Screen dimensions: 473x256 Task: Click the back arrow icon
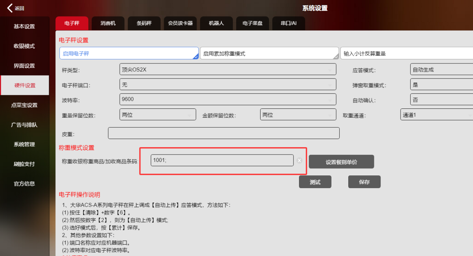point(10,8)
